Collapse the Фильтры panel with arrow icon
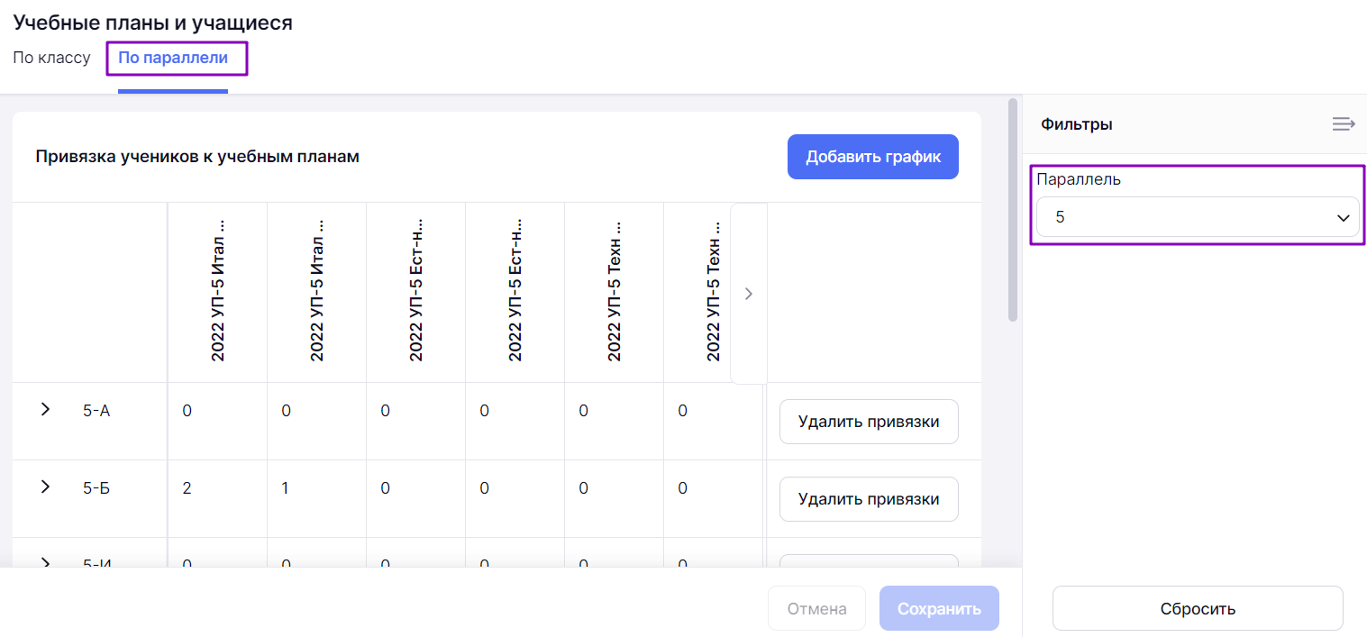The image size is (1367, 637). [1344, 124]
